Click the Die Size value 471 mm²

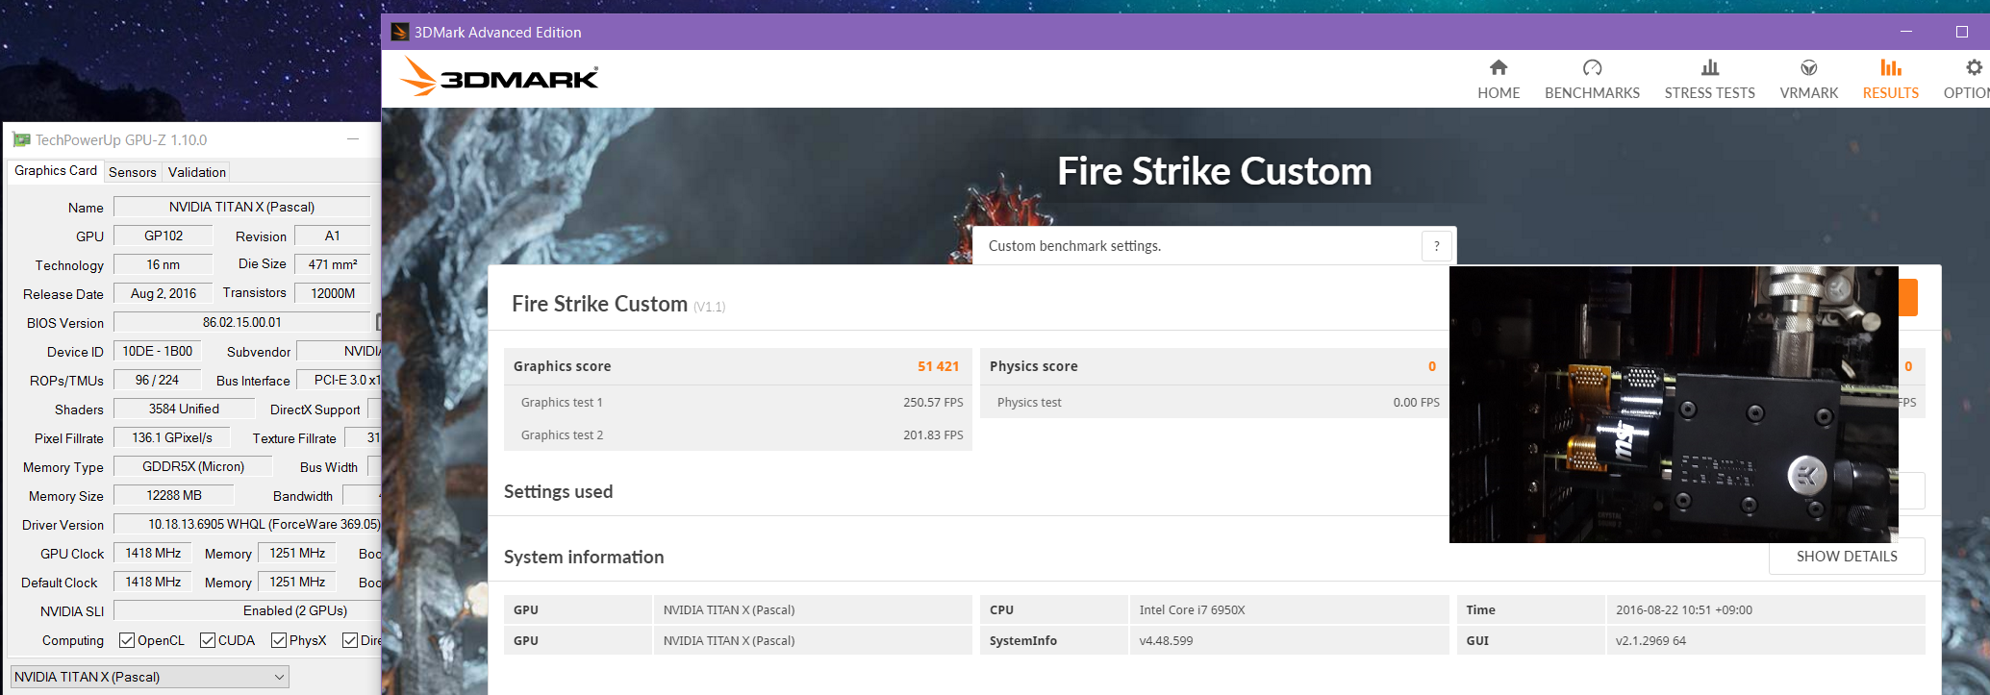[x=333, y=264]
